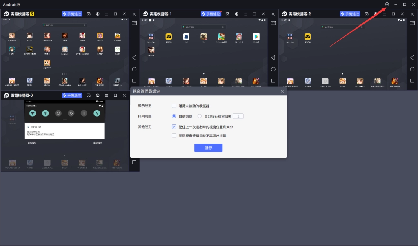The width and height of the screenshot is (418, 246).
Task: Uncheck 記住上一次退出時的視窗位置和大小 checkbox
Action: 174,126
